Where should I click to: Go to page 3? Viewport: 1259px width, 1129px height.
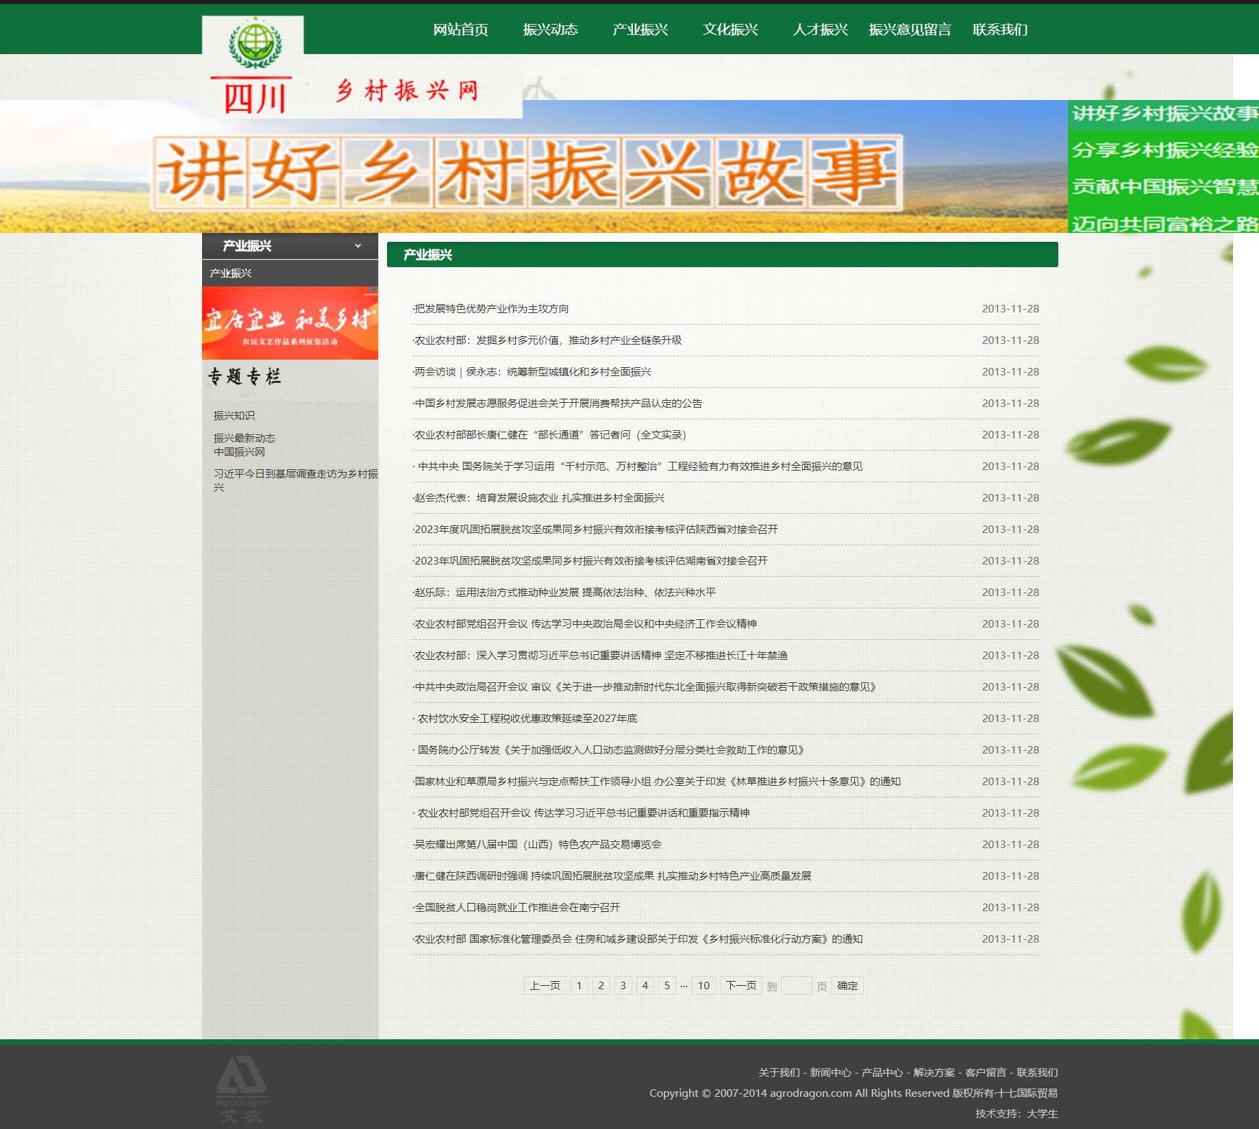623,986
